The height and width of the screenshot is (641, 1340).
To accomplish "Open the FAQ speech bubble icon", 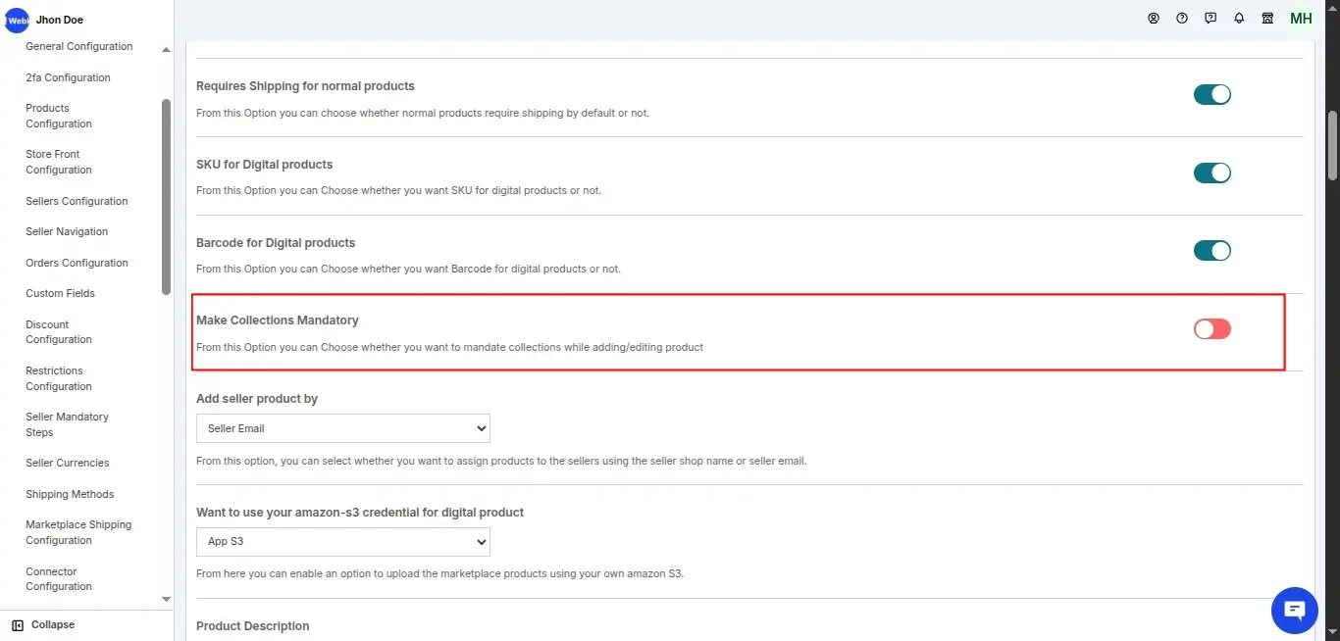I will pos(1211,18).
